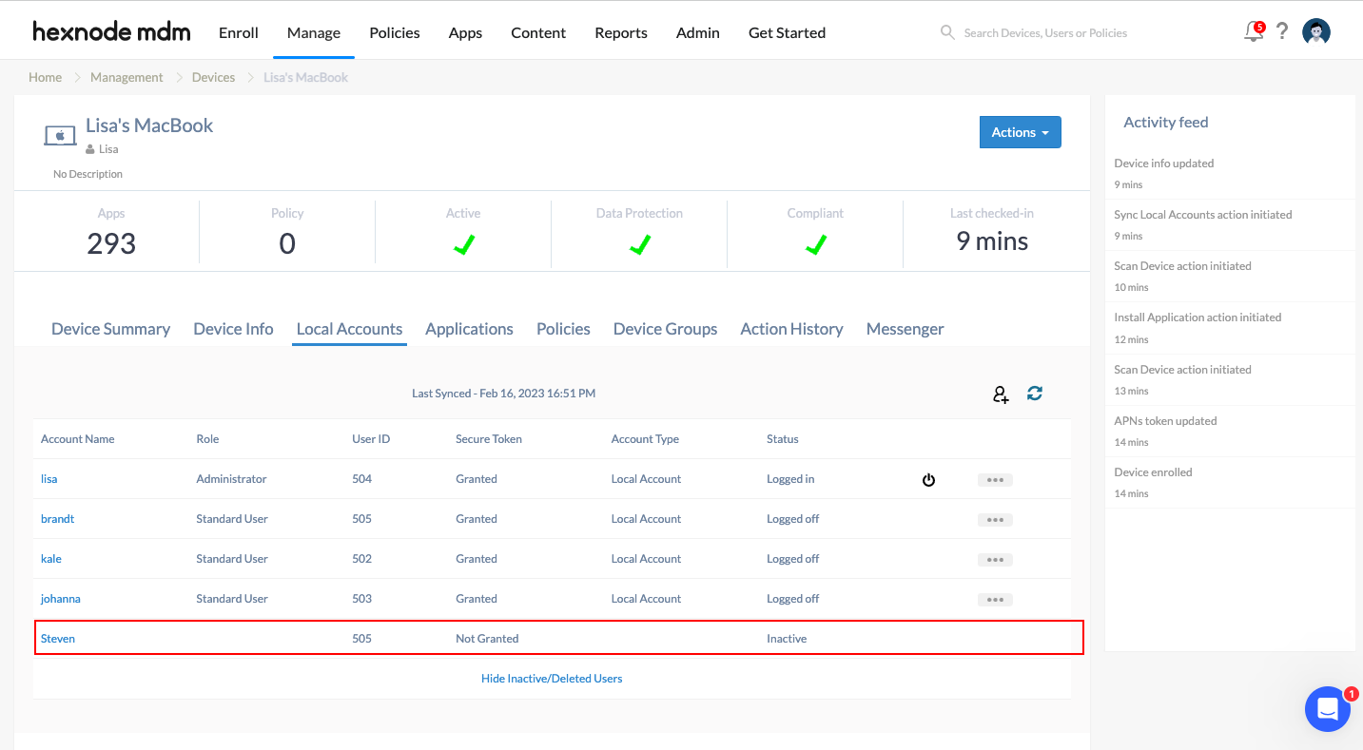
Task: Open the Content menu
Action: 538,32
